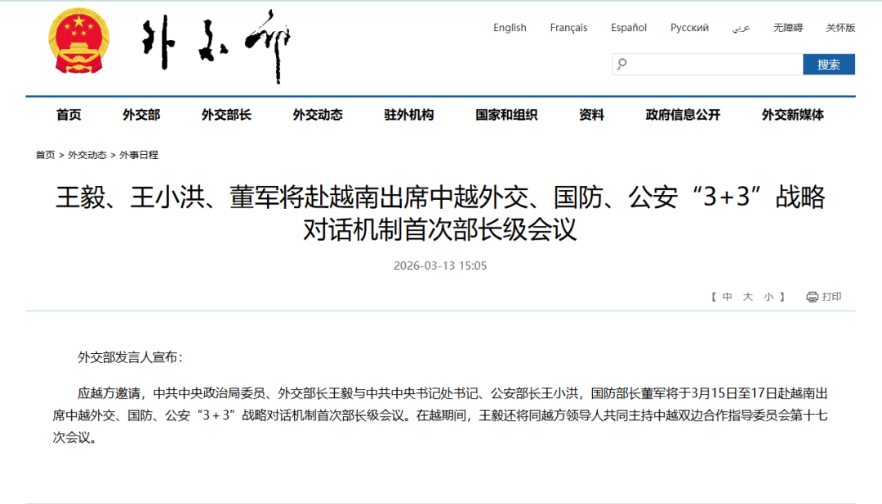Switch language to English
Viewport: 882px width, 504px height.
[510, 28]
